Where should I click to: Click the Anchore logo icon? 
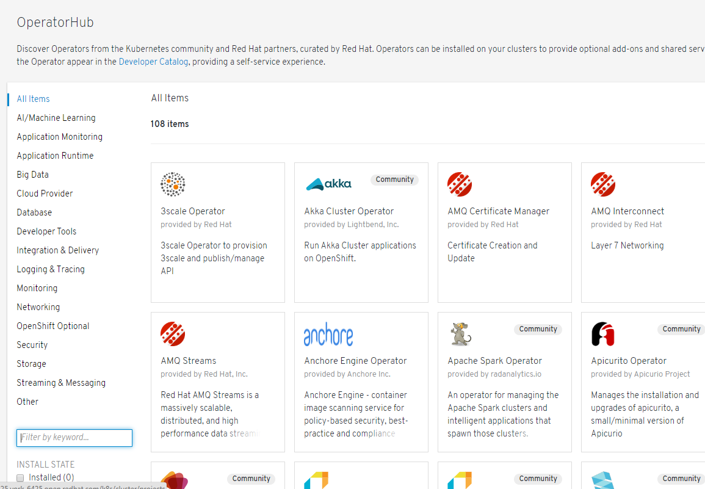click(x=328, y=335)
